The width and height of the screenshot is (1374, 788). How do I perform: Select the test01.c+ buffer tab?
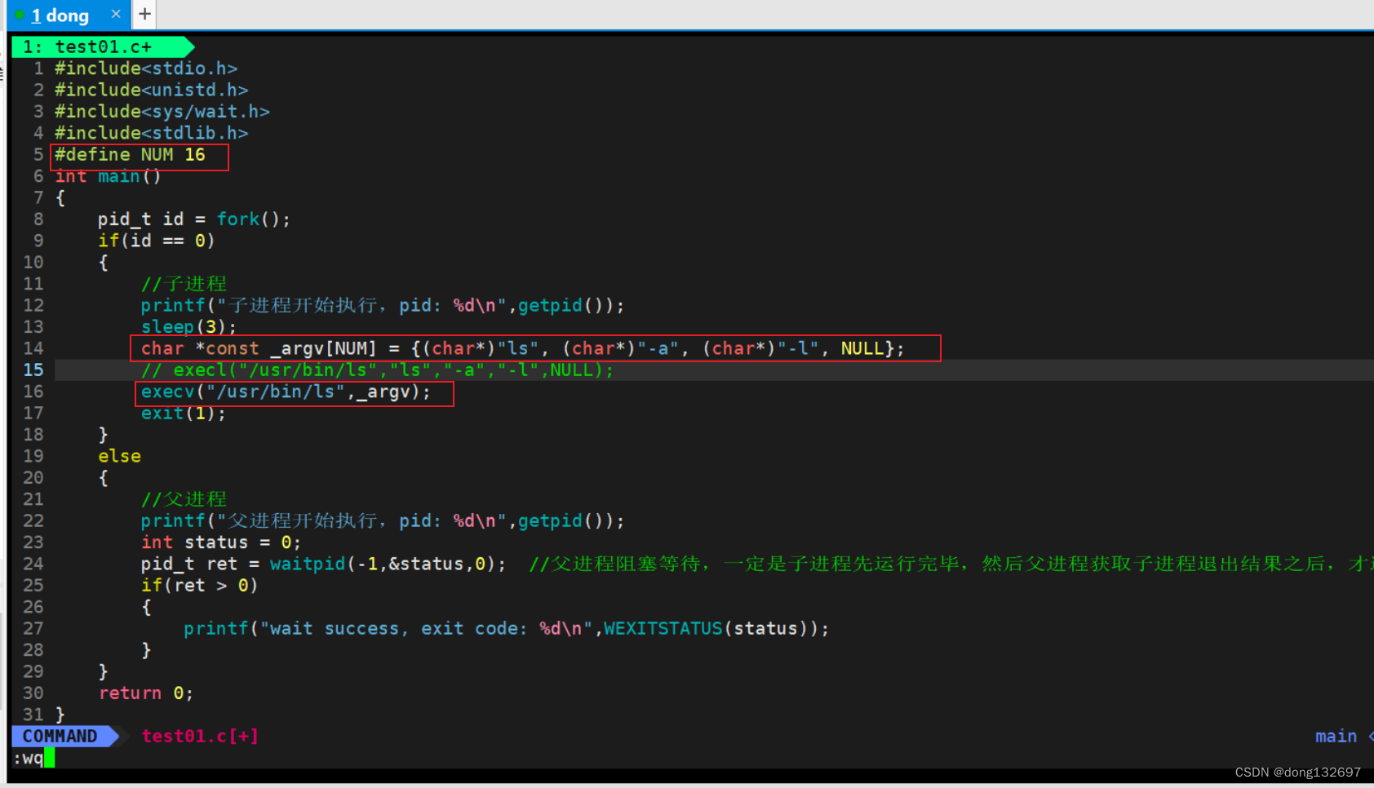[x=101, y=46]
